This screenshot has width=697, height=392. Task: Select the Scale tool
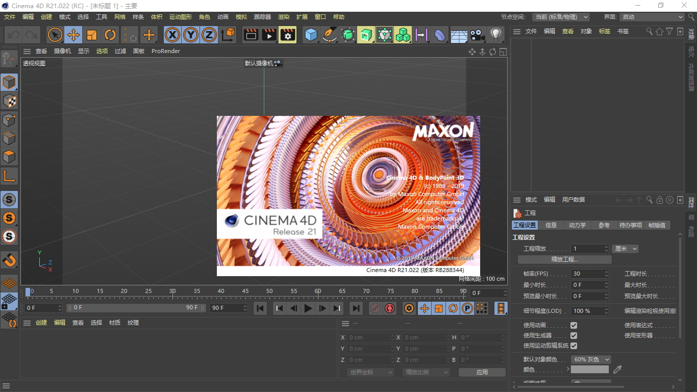pyautogui.click(x=92, y=35)
